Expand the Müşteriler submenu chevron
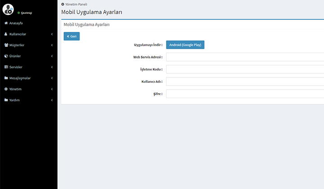Image resolution: width=324 pixels, height=189 pixels. pos(52,45)
